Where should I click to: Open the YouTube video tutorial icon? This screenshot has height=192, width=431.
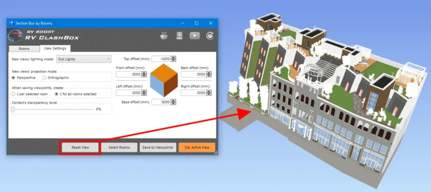point(194,36)
